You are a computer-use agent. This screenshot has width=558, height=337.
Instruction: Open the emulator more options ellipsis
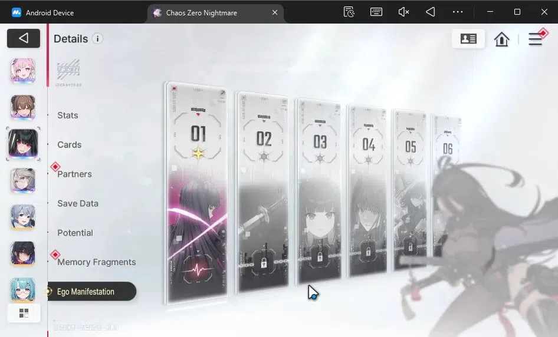coord(458,12)
